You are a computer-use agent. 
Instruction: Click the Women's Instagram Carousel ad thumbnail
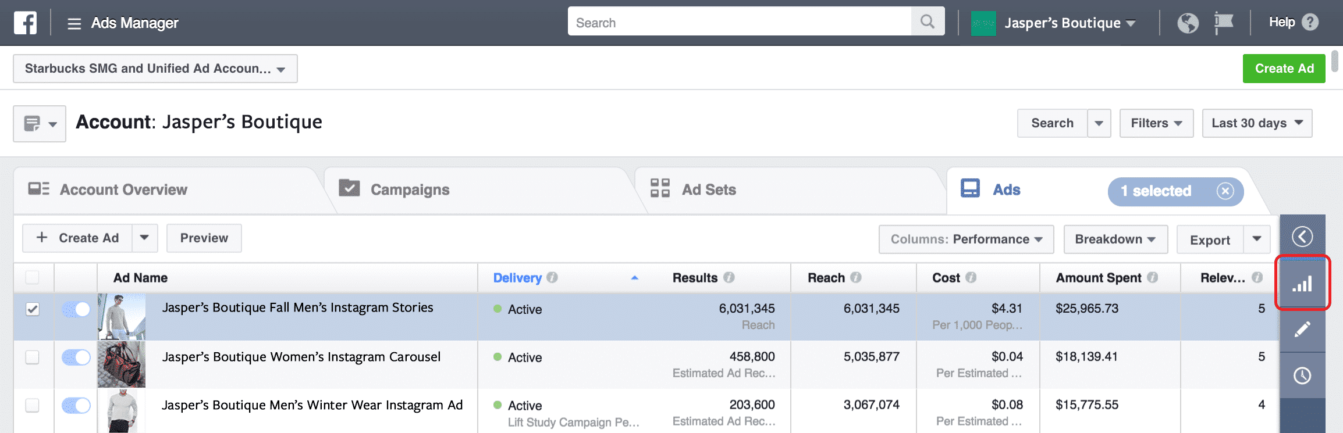coord(122,364)
